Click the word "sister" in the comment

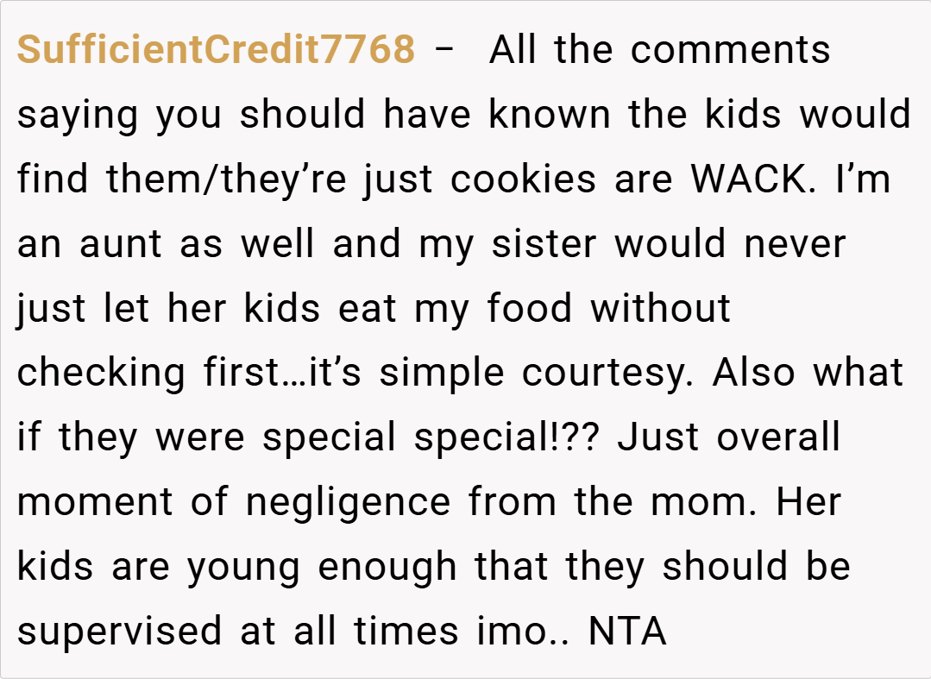coord(543,244)
